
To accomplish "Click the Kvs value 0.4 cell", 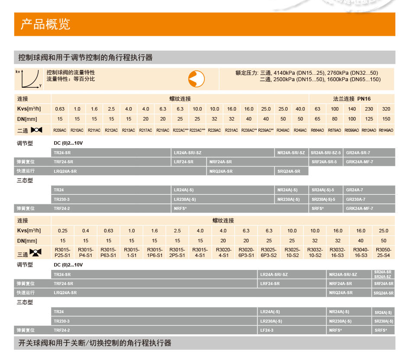I will point(86,231).
